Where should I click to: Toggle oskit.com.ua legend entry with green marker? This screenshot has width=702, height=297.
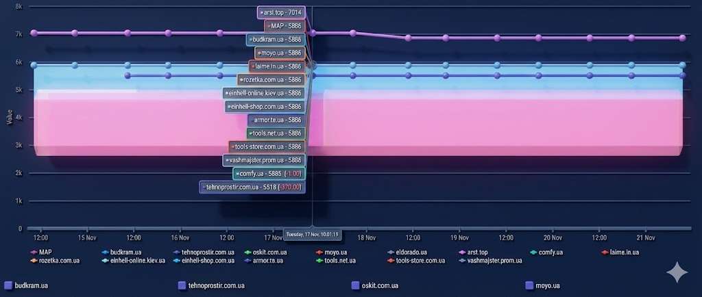coord(266,253)
